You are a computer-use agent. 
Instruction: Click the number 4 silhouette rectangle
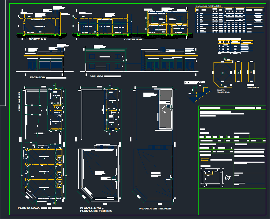[251, 72]
